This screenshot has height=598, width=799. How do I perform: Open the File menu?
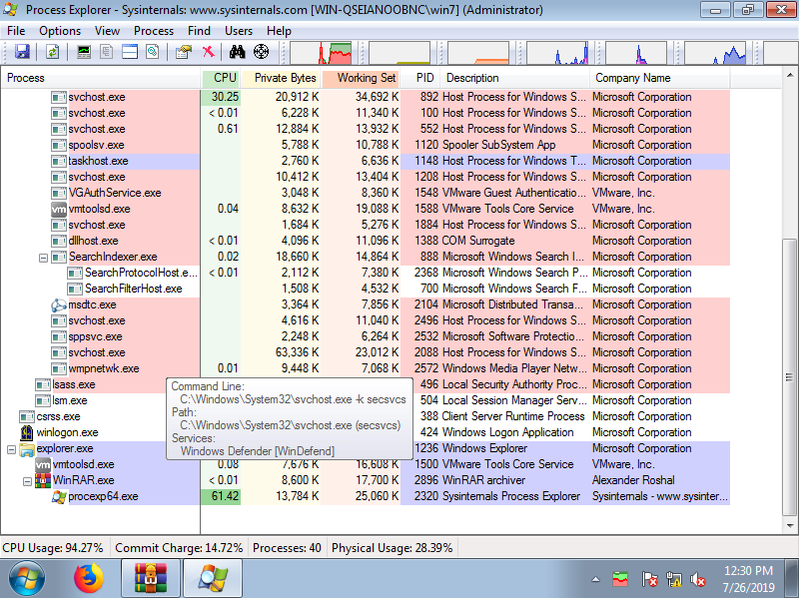pos(16,31)
